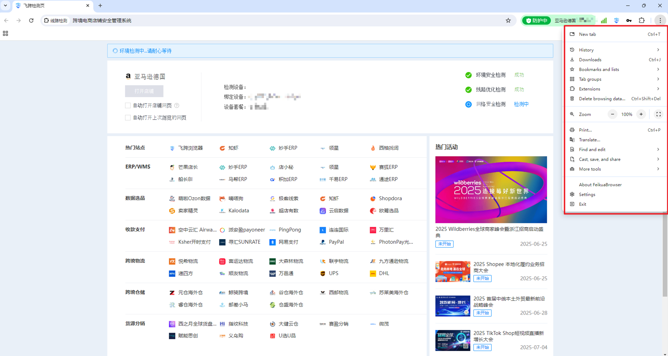Click the green signal bars icon
Viewport: 668px width, 356px height.
604,21
